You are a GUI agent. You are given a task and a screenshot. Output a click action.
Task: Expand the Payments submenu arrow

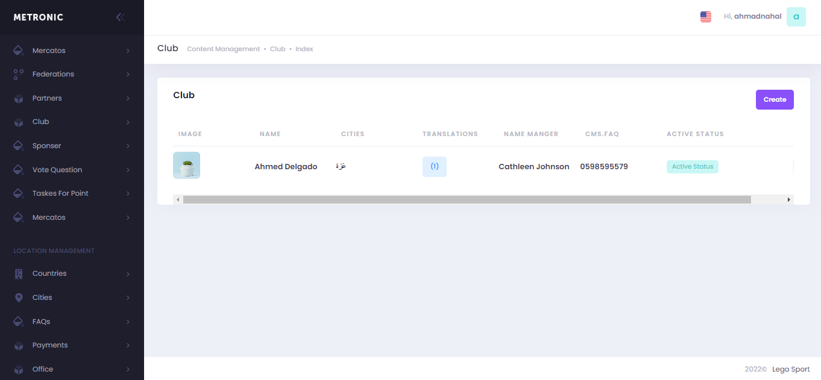[x=128, y=346]
